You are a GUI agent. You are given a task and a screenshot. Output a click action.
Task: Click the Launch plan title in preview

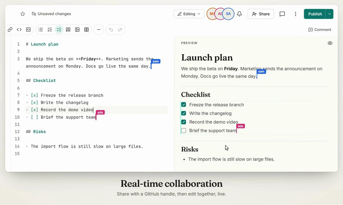tap(207, 57)
